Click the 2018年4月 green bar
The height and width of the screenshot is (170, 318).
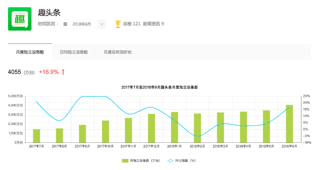(243, 127)
